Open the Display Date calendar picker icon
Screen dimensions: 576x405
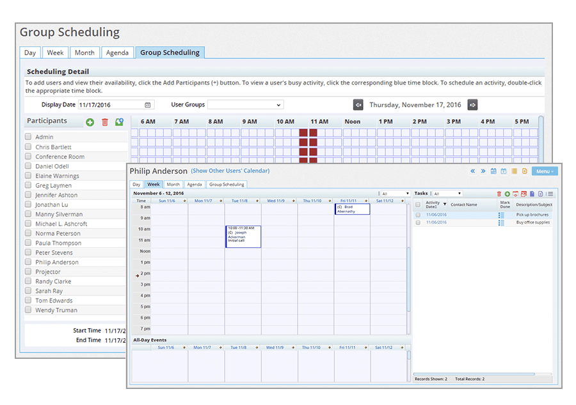click(x=148, y=105)
